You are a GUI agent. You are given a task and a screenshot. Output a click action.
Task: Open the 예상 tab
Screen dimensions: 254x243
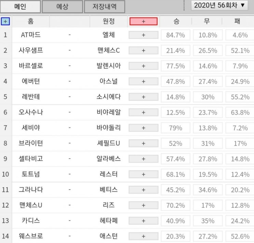click(x=62, y=6)
